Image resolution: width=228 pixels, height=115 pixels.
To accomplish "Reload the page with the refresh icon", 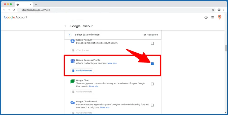I will 14,10.
